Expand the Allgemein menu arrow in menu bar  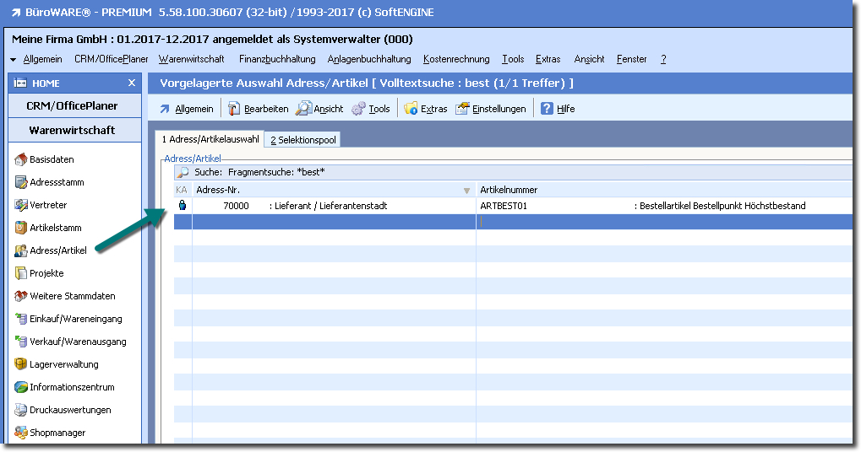tap(14, 60)
